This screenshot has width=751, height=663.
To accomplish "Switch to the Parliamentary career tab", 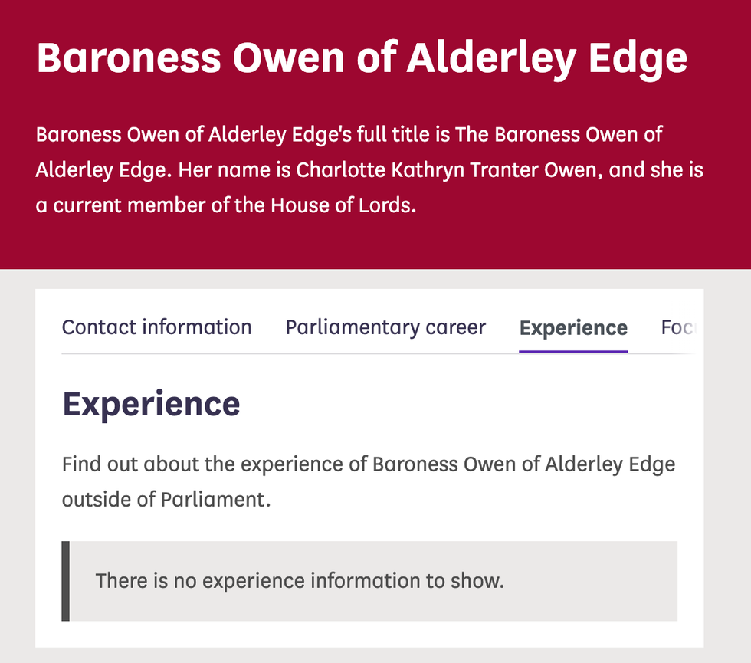I will (x=385, y=327).
